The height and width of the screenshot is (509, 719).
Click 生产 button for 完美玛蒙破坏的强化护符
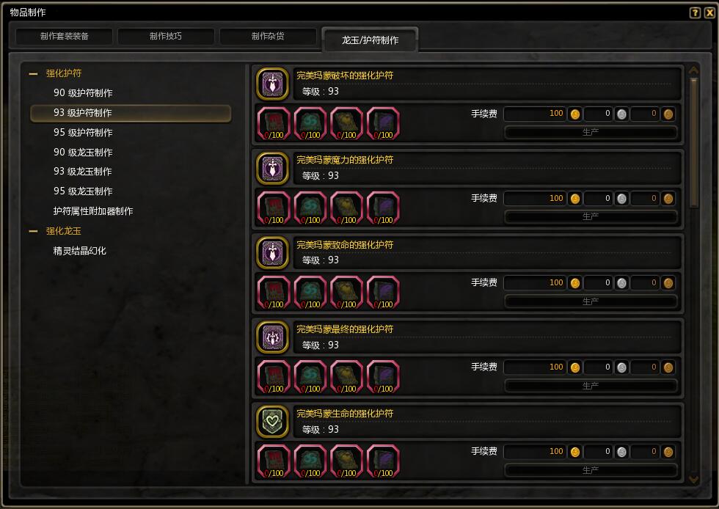591,132
